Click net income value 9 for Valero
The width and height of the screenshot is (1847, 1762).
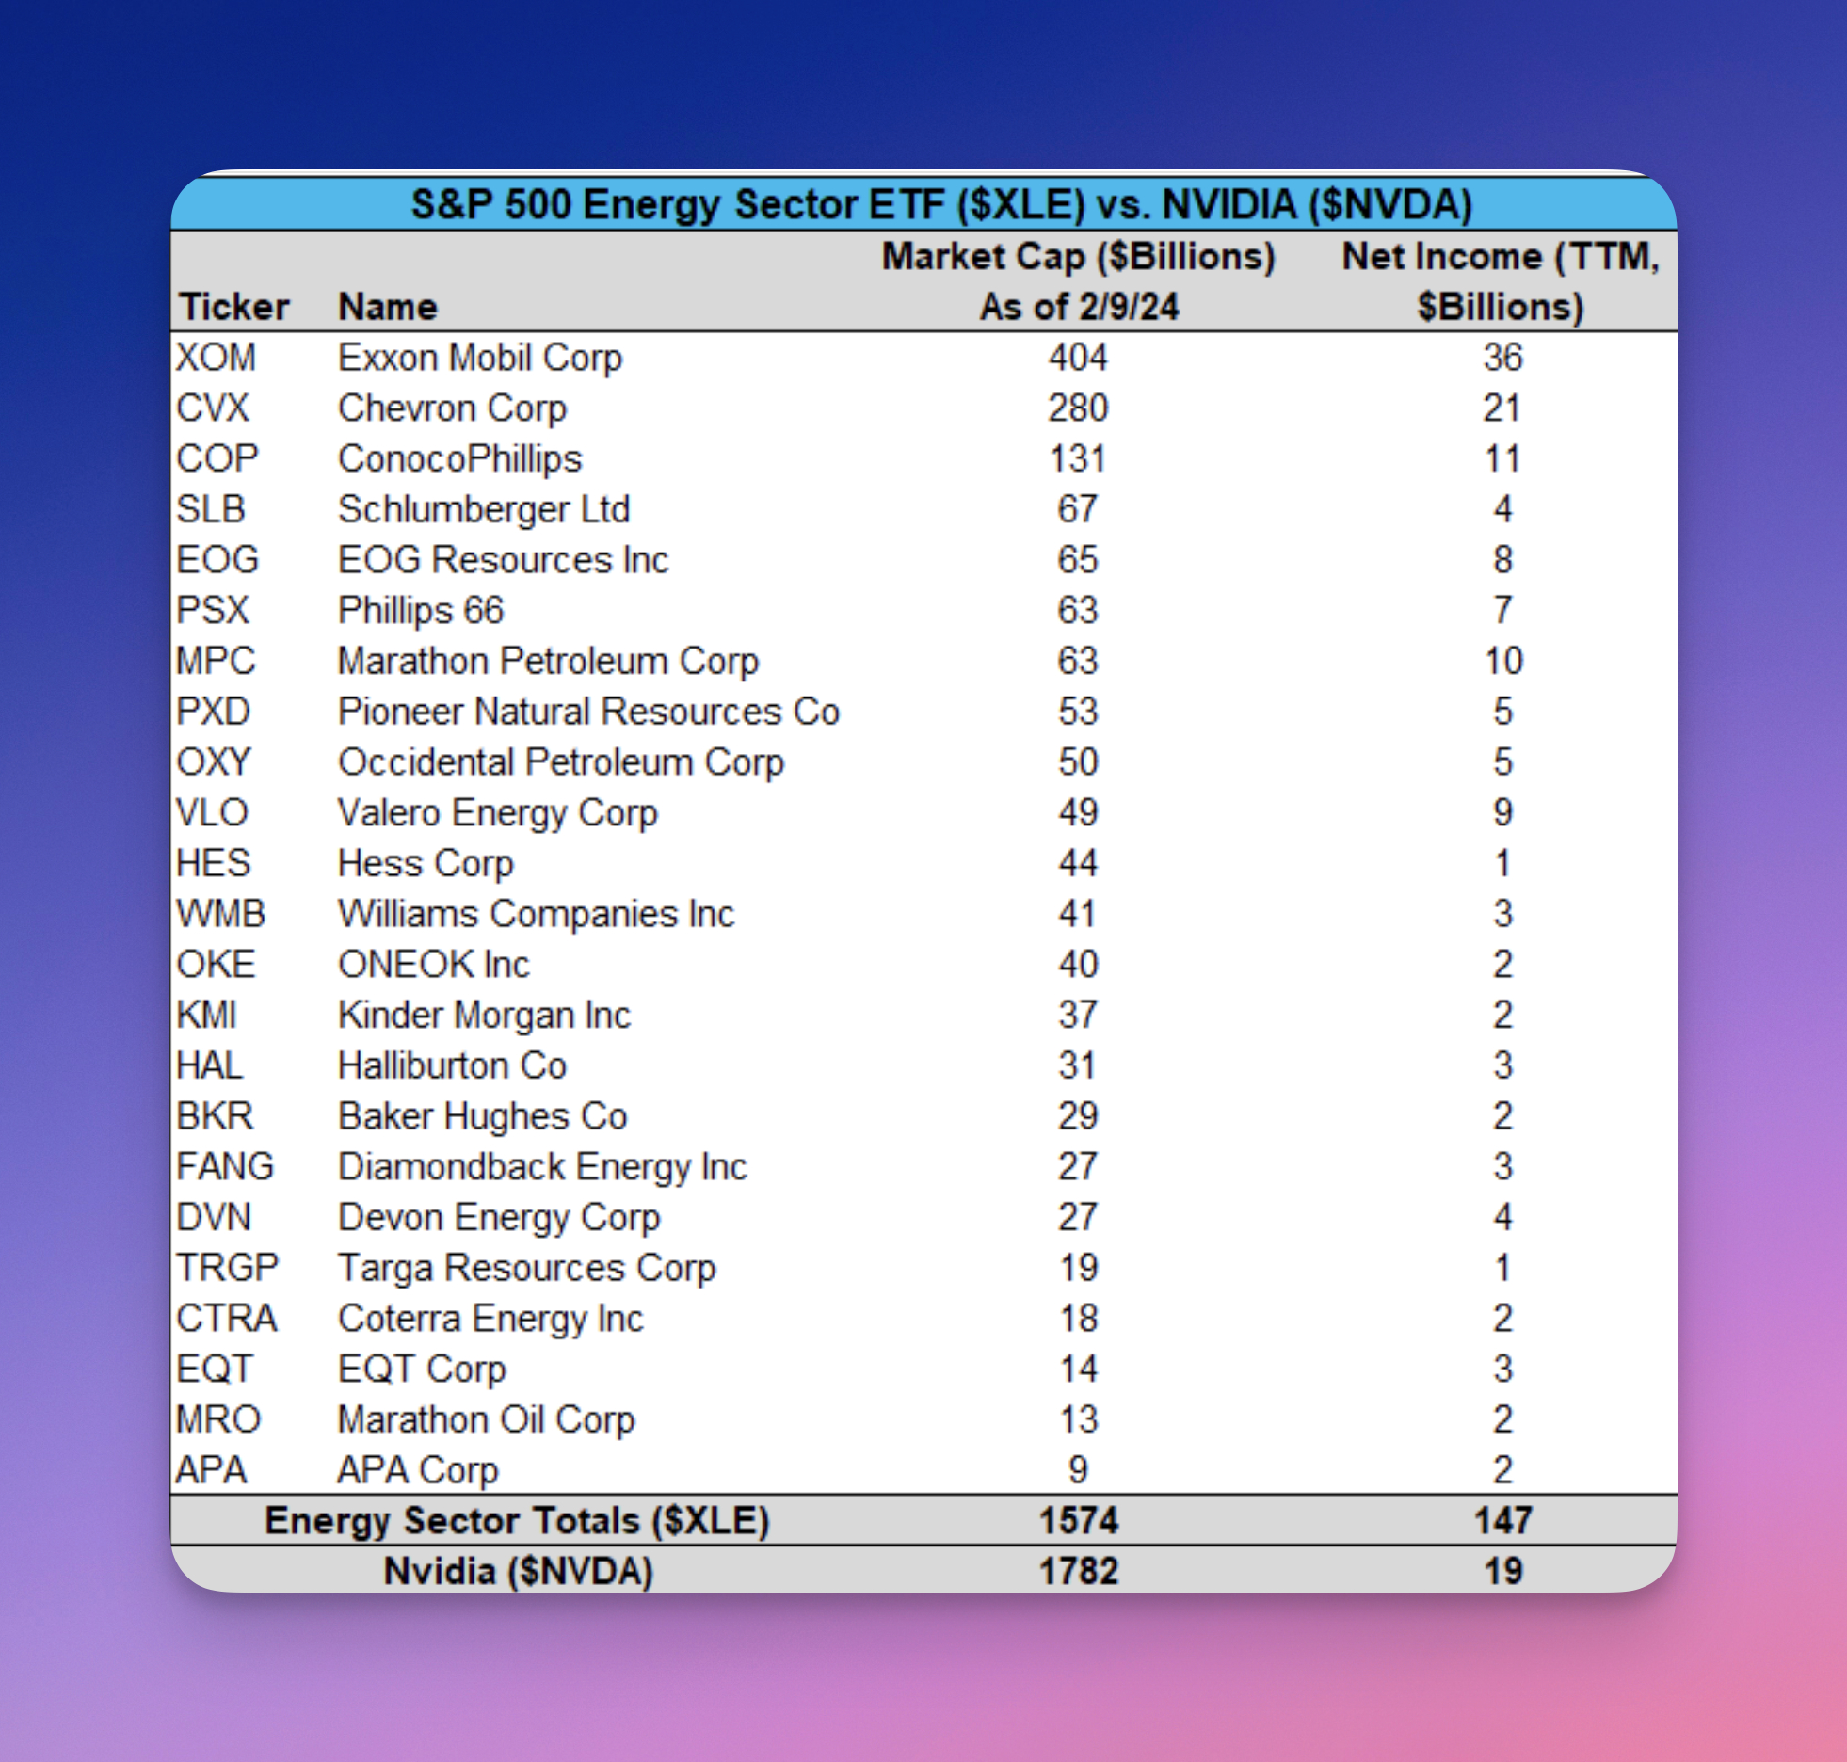[x=1503, y=813]
